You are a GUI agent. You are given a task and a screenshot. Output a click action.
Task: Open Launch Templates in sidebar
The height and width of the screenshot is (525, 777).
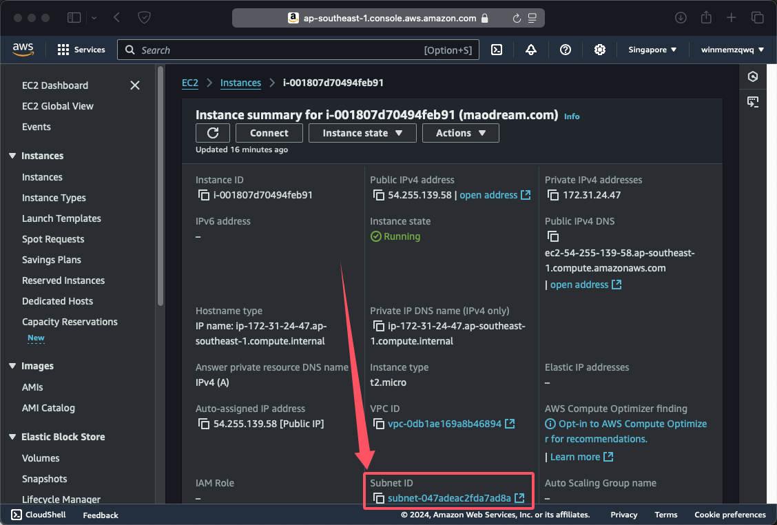(61, 218)
